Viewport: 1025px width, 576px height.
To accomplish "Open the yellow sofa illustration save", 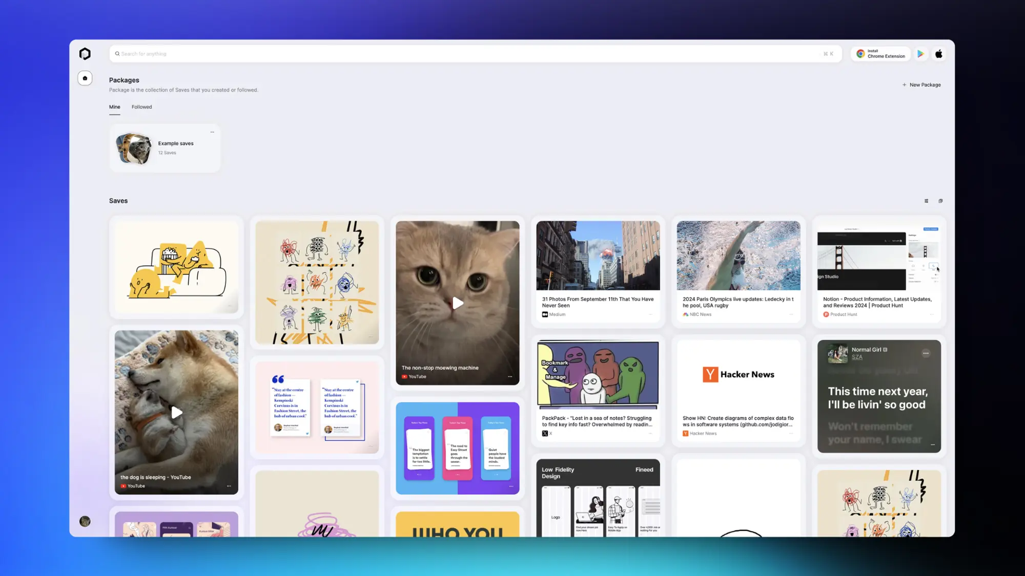I will (176, 267).
